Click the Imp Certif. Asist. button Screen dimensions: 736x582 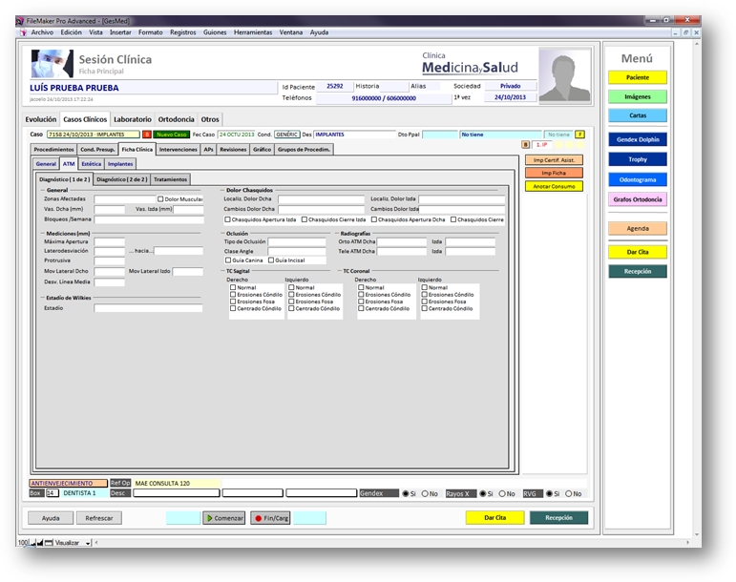click(x=554, y=160)
